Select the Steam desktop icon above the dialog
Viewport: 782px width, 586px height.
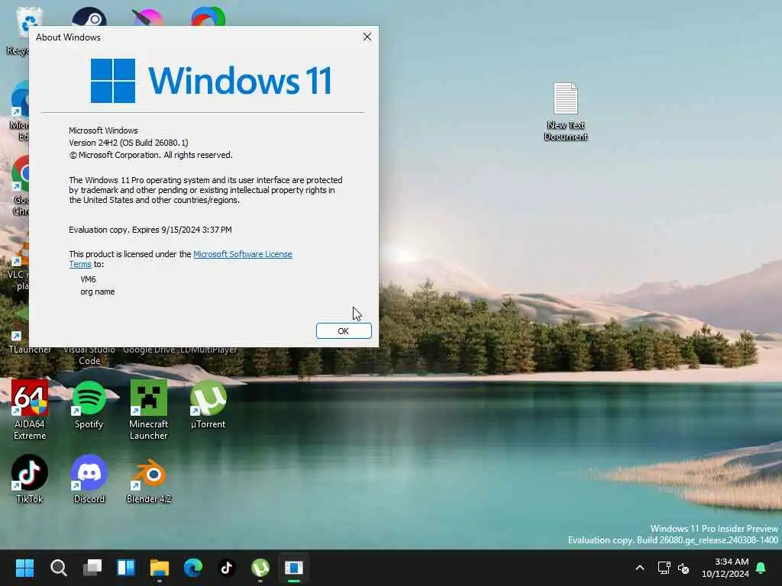tap(89, 17)
